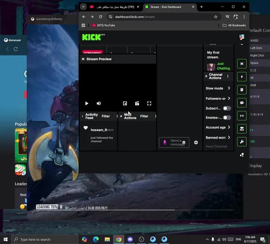Select the Stream - Kick Dashboard tab
Image resolution: width=270 pixels, height=244 pixels.
pyautogui.click(x=166, y=7)
